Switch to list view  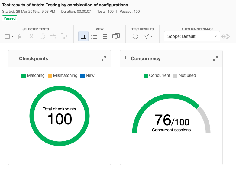[x=94, y=36]
